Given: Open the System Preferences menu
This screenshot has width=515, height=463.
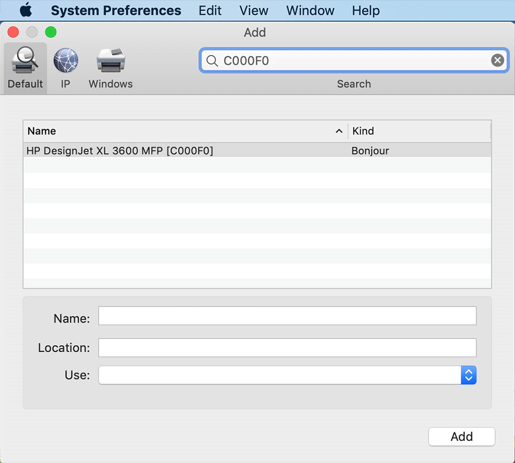Looking at the screenshot, I should click(116, 10).
